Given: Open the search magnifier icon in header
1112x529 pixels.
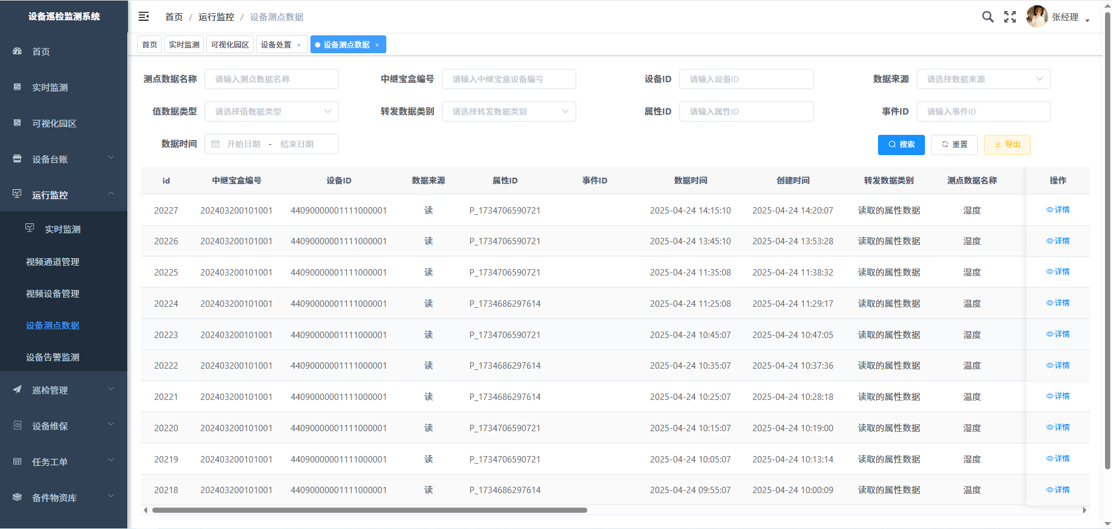Looking at the screenshot, I should click(x=987, y=17).
